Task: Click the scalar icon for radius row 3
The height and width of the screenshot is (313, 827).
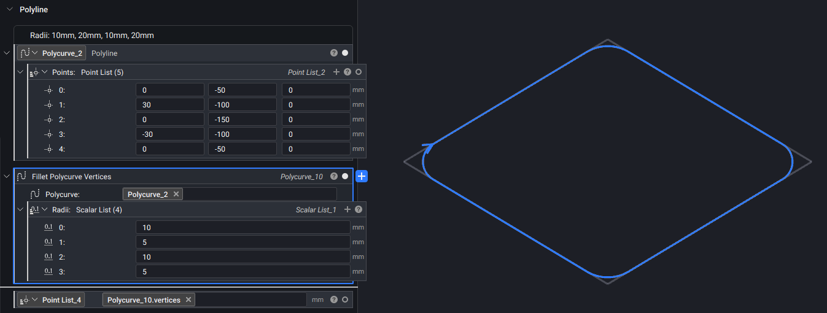Action: [x=49, y=272]
